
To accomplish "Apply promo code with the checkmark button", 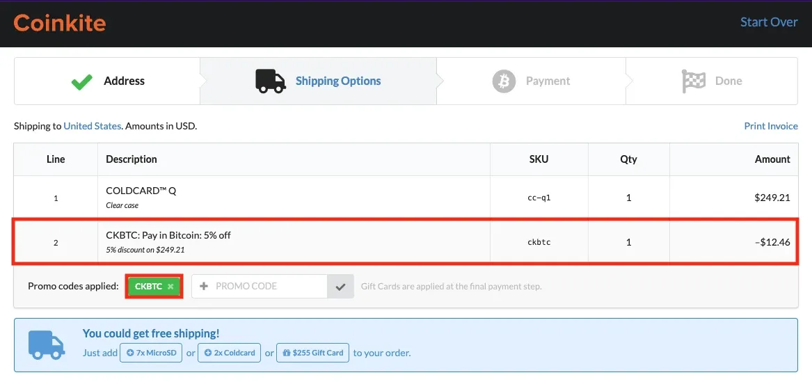I will (340, 287).
